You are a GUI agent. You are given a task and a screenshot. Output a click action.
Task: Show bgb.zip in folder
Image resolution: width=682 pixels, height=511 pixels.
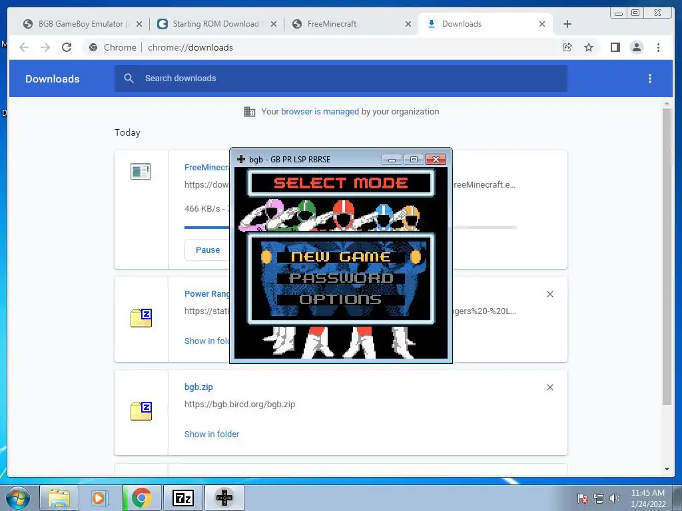click(212, 434)
